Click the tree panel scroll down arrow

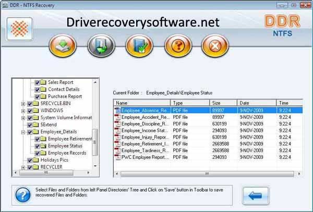[95, 166]
